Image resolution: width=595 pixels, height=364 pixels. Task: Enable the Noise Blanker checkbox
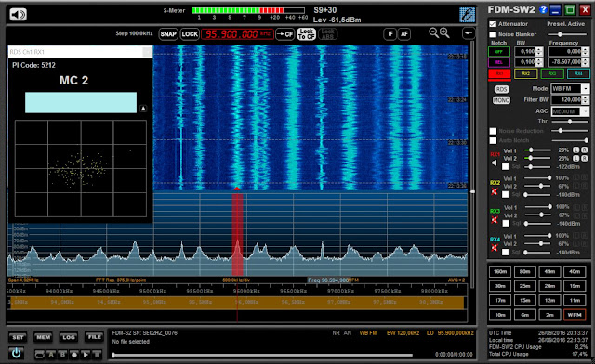493,34
